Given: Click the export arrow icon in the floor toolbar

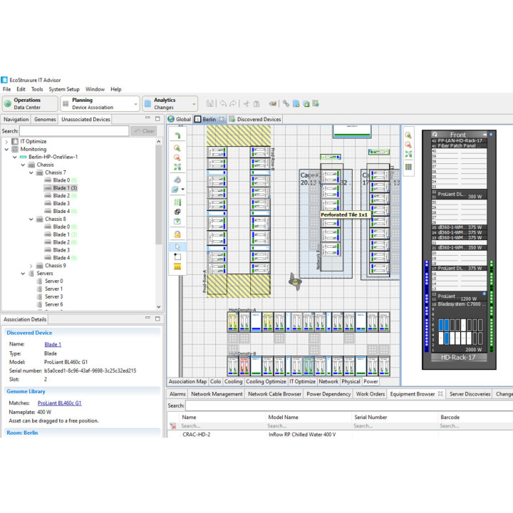Looking at the screenshot, I should coord(177,221).
